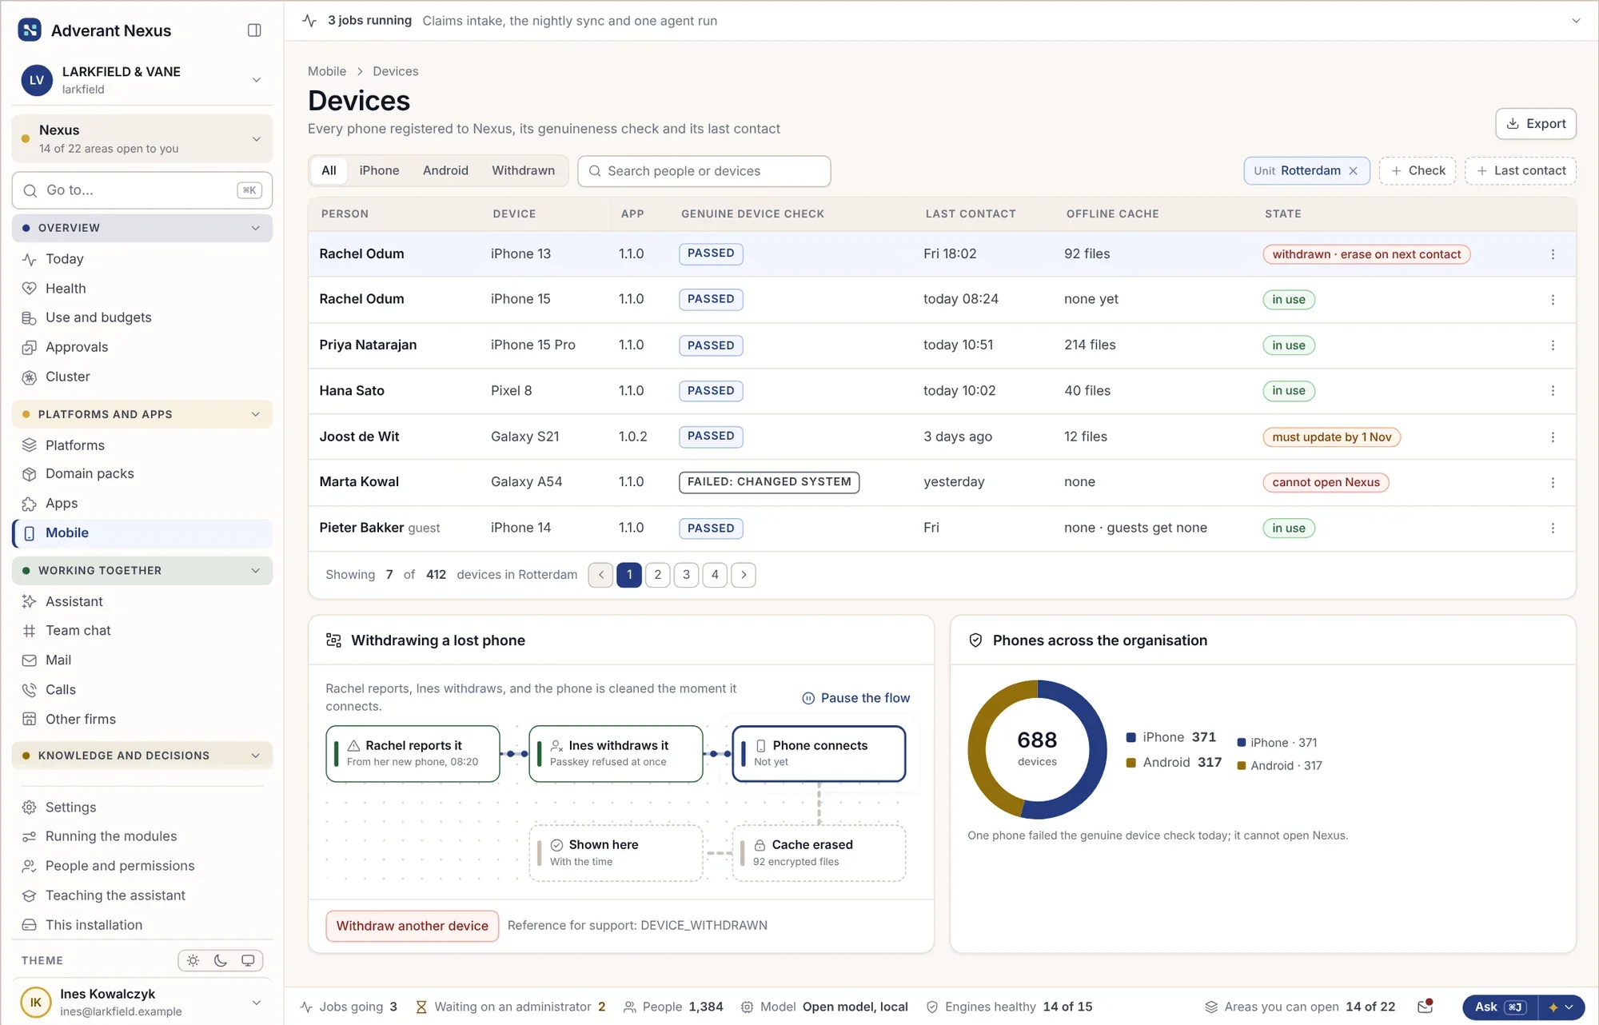Open Domain packs in the sidebar
This screenshot has width=1599, height=1025.
[142, 474]
